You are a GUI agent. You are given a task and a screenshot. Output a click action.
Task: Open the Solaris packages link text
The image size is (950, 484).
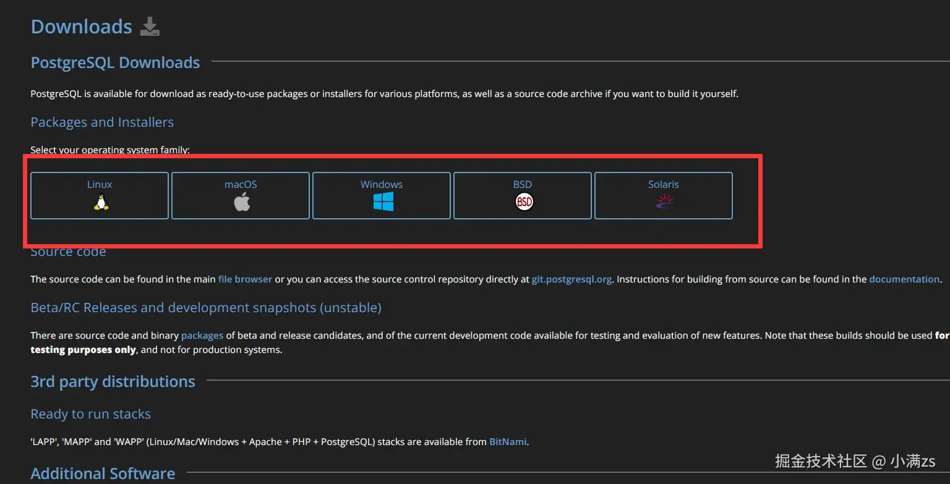[x=664, y=184]
